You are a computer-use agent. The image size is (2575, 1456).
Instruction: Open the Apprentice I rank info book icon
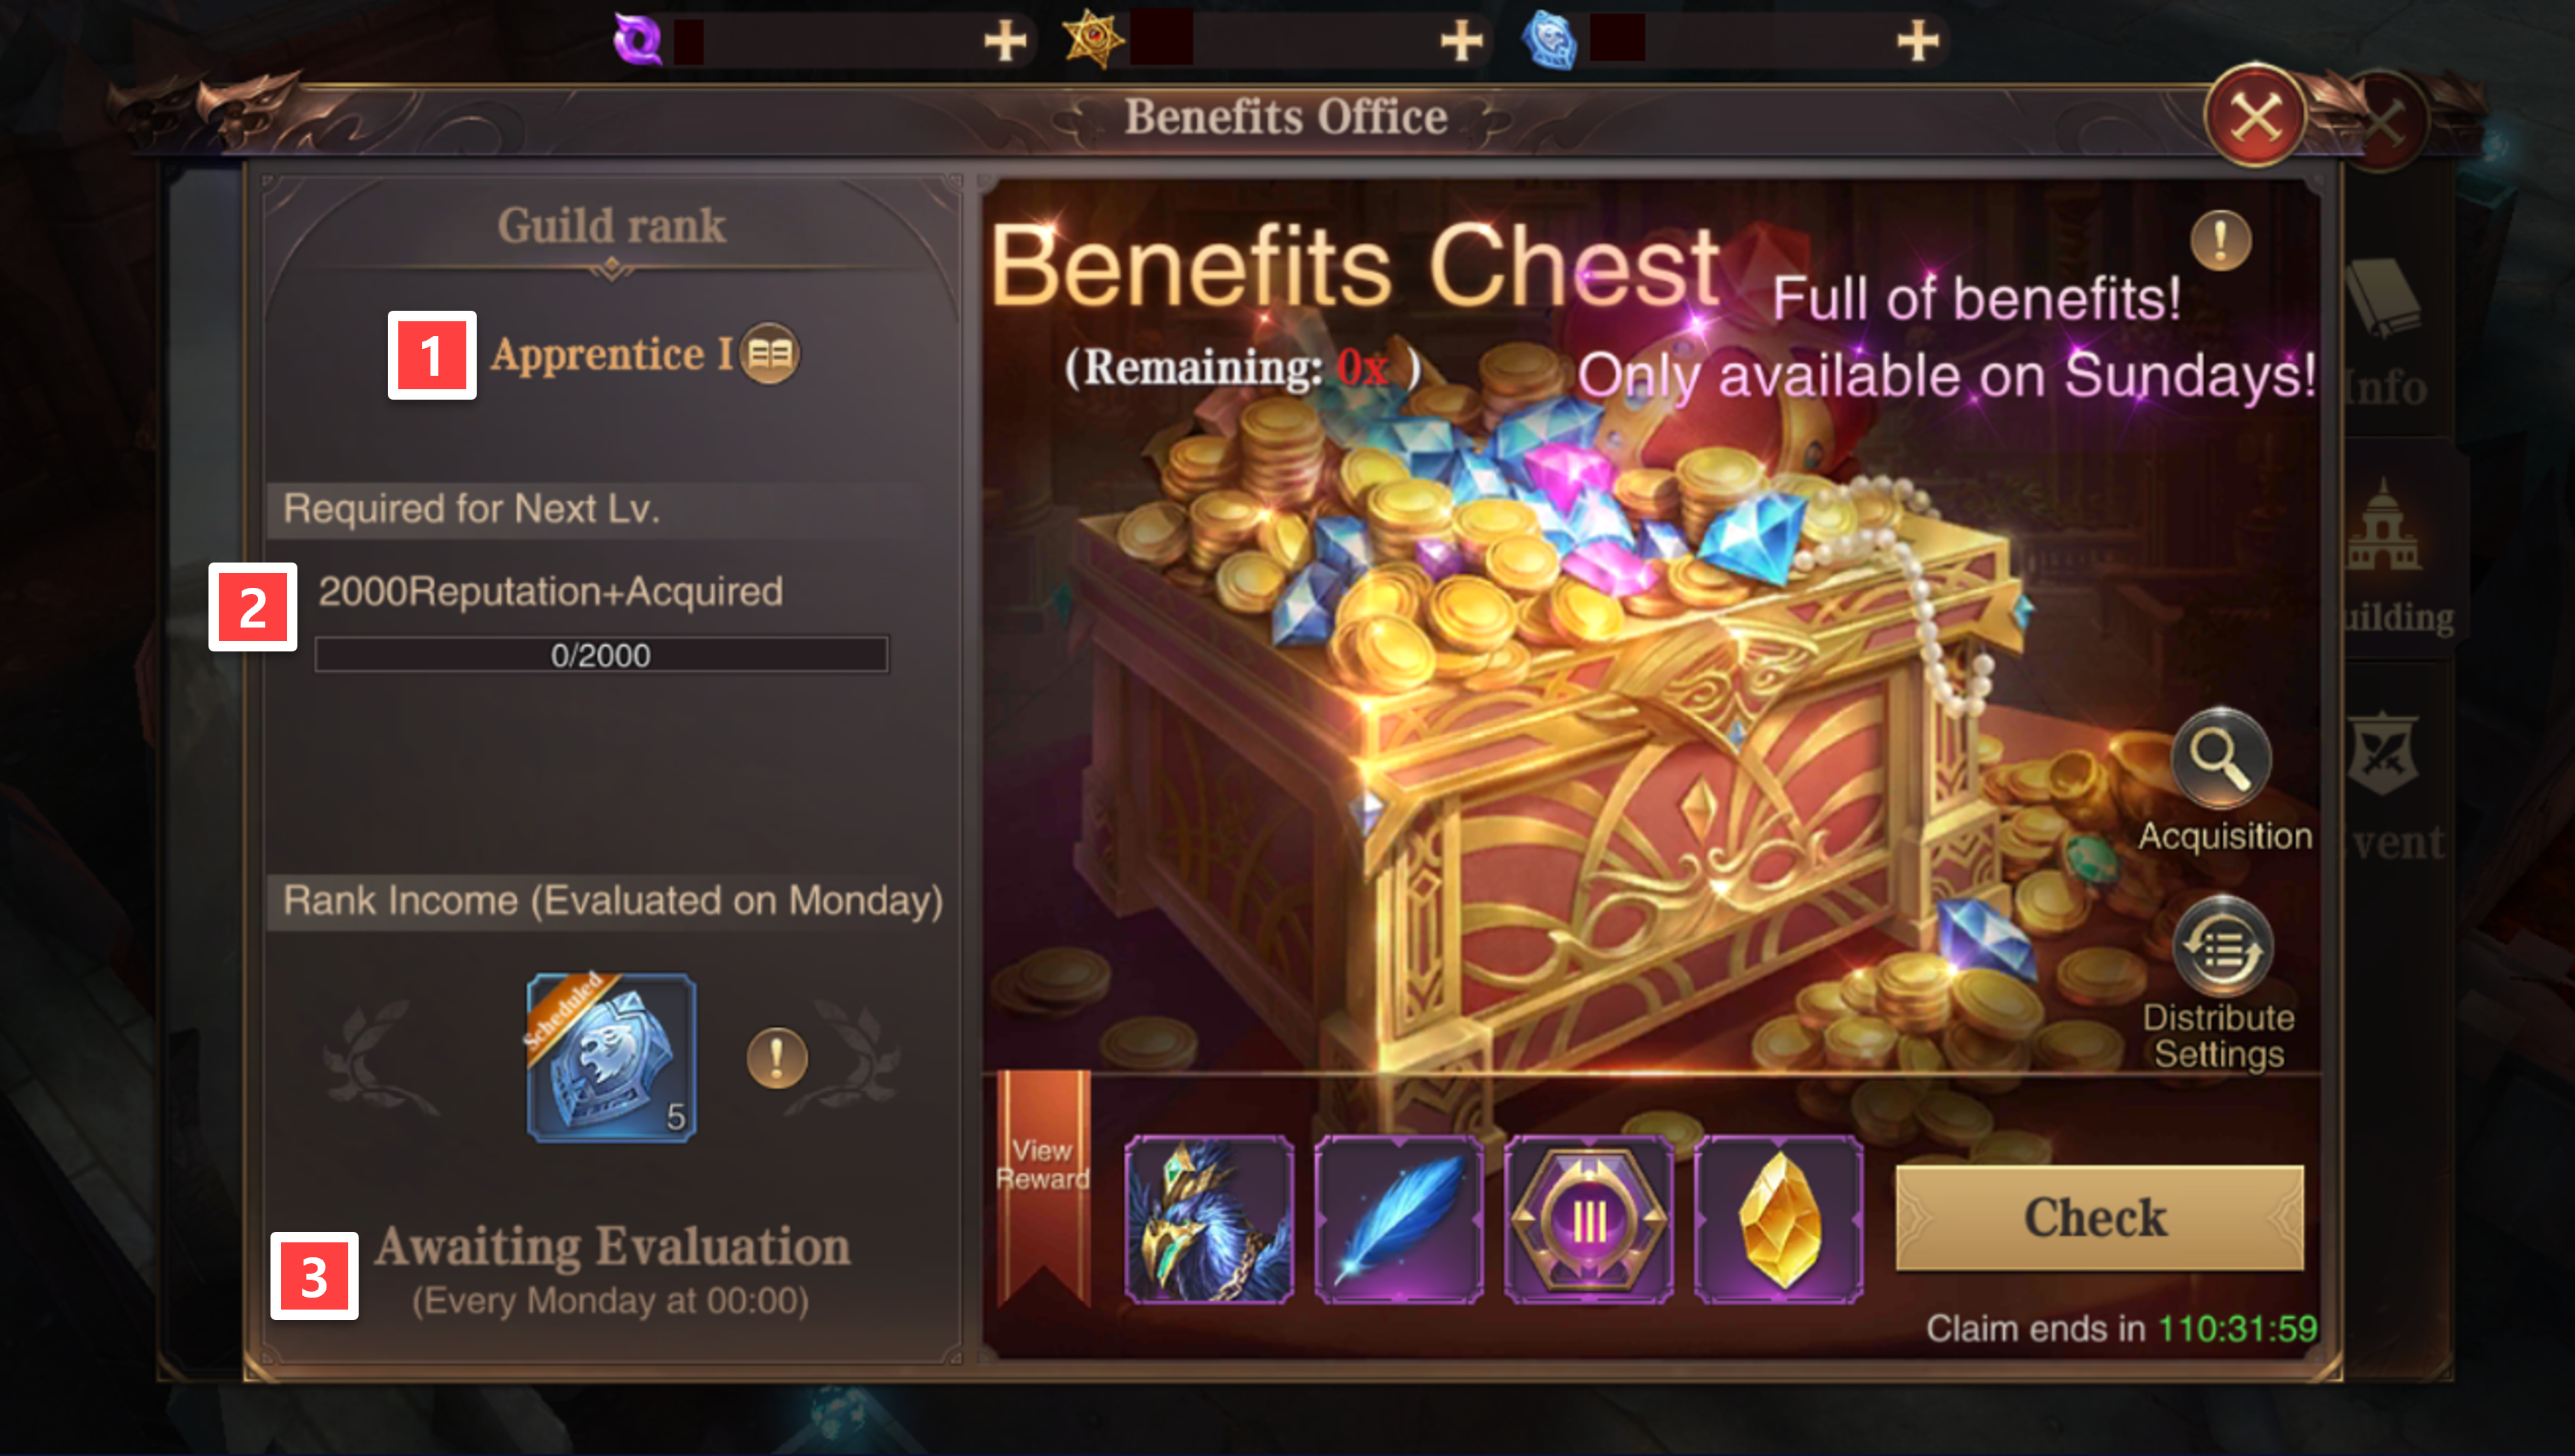tap(769, 354)
